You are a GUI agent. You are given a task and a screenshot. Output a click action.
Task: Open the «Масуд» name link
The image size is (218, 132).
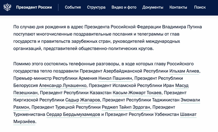[182, 86]
